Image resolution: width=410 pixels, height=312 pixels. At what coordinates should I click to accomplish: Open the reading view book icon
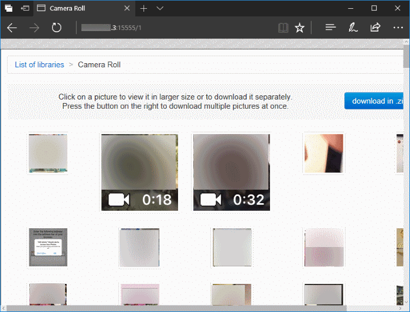pos(283,28)
